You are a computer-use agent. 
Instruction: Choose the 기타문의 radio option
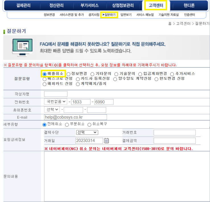[x=92, y=74]
